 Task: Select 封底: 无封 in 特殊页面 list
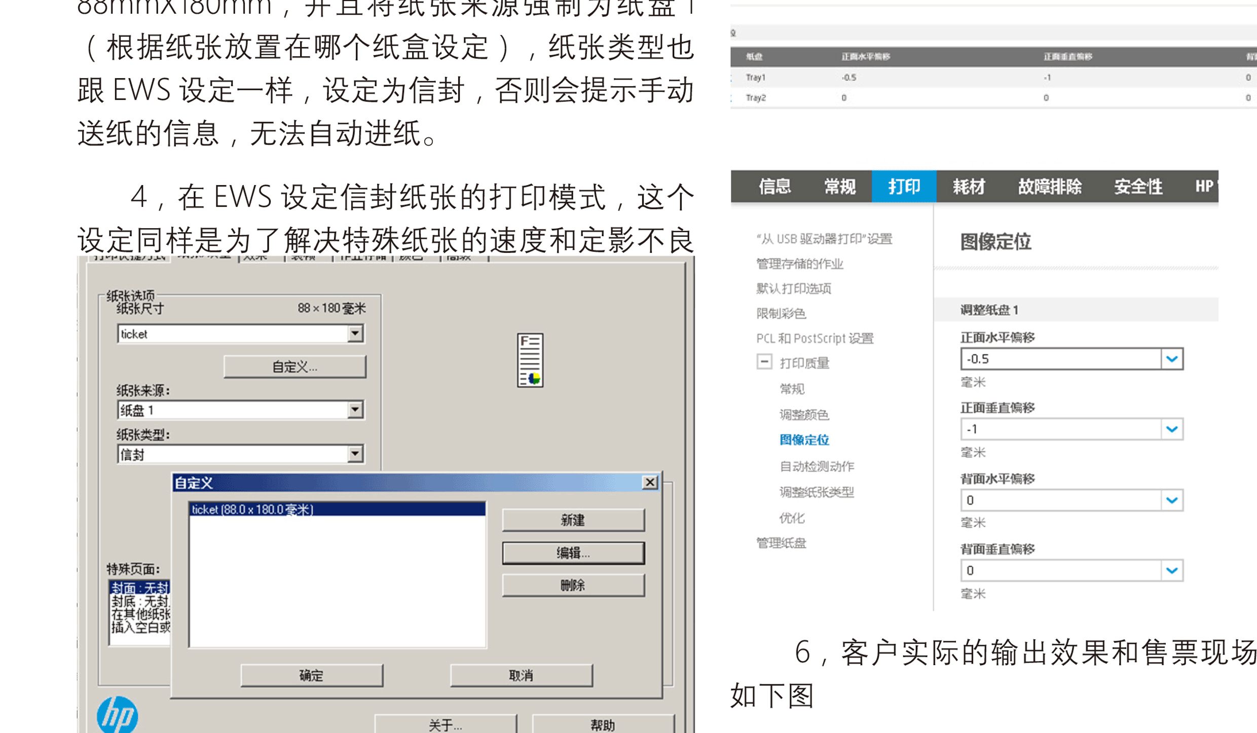pos(140,601)
